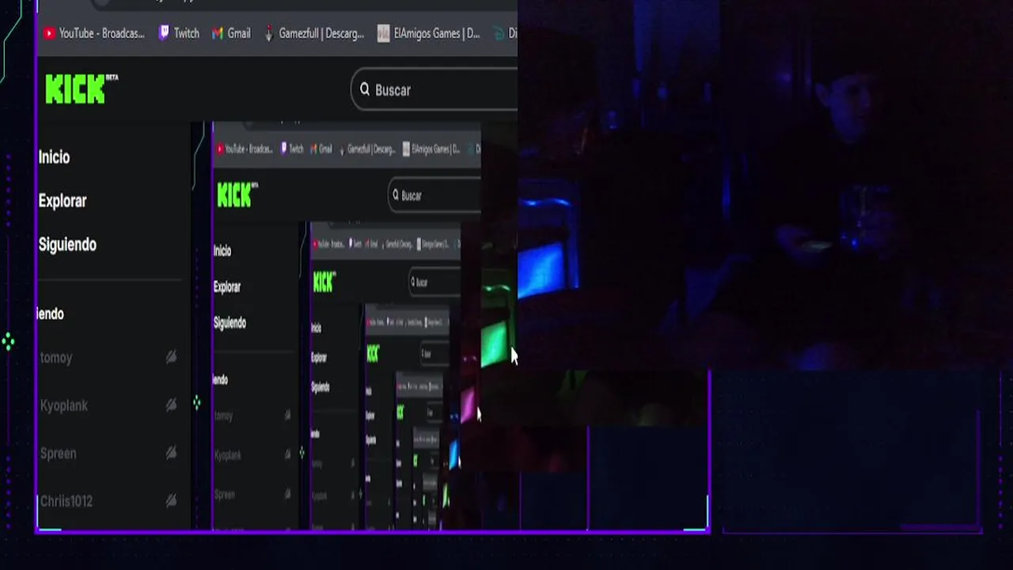This screenshot has width=1013, height=570.
Task: Open Siguiendo in the main sidebar
Action: pos(67,244)
